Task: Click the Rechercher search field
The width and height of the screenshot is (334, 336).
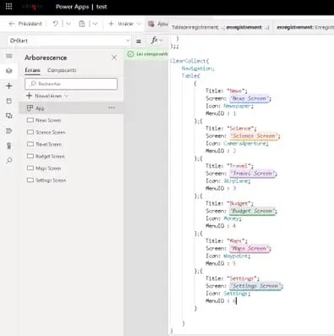Action: click(71, 84)
